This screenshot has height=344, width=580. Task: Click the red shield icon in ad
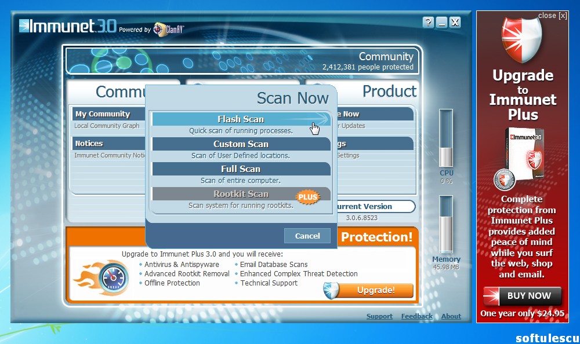click(521, 39)
